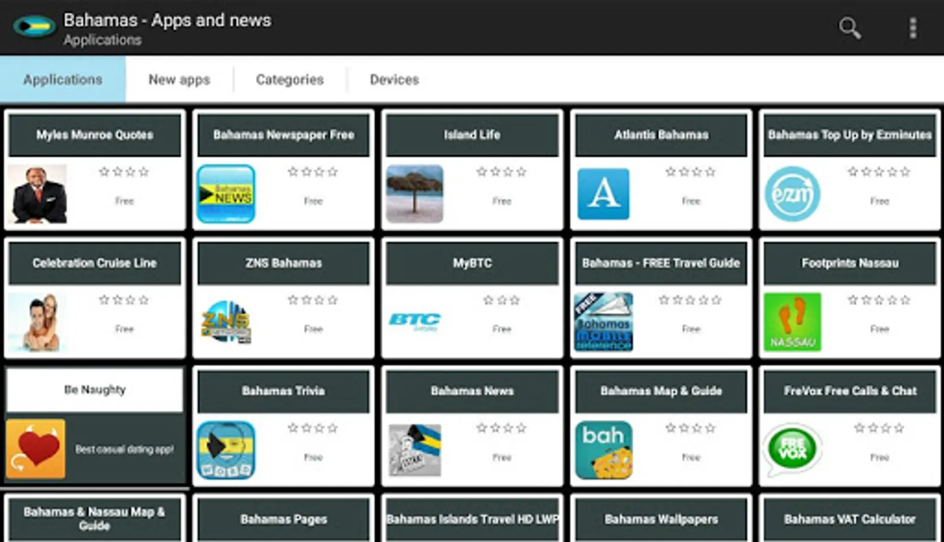944x542 pixels.
Task: Open Bahamas - FREE Travel Guide title
Action: point(661,263)
